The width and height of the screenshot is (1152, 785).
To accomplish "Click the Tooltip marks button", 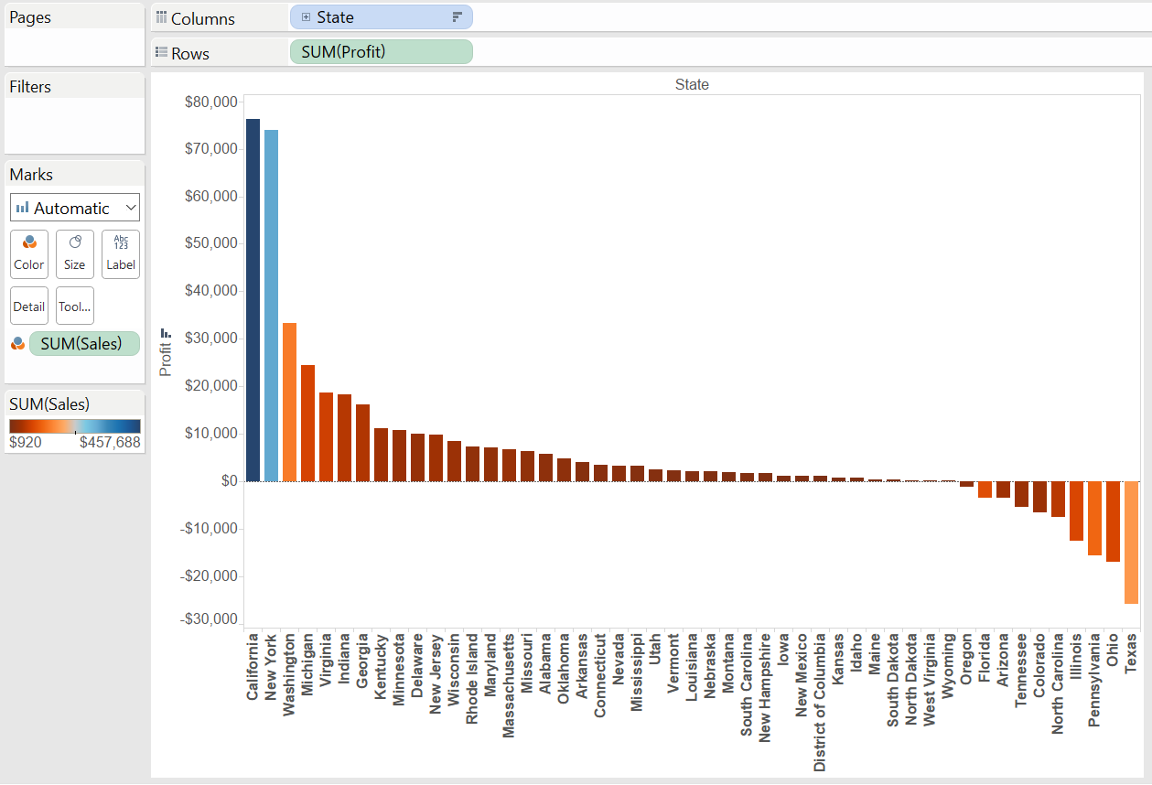I will [74, 306].
